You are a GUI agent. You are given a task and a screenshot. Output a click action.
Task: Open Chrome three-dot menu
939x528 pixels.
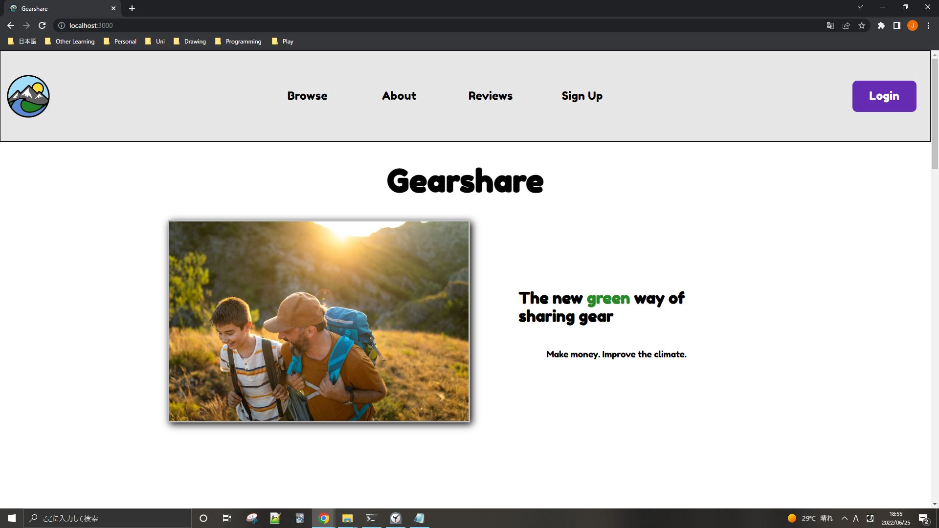(928, 25)
